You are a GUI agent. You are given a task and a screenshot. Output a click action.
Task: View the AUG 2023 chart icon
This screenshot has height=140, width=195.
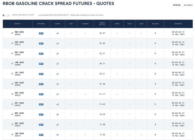pyautogui.click(x=57, y=84)
